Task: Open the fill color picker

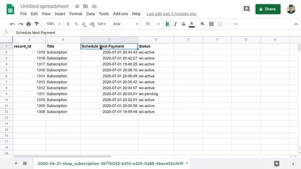Action: 203,24
